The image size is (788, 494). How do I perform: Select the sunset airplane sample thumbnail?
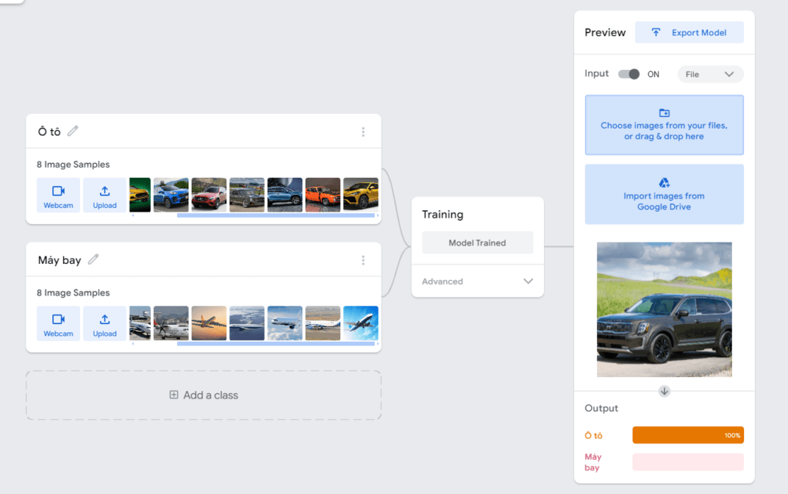tap(209, 323)
